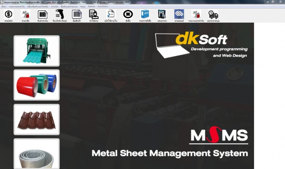
Task: Open the expenses icon with person and document
Action: [x=94, y=14]
